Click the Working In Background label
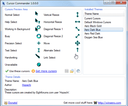128x106 pixels. 17,29
